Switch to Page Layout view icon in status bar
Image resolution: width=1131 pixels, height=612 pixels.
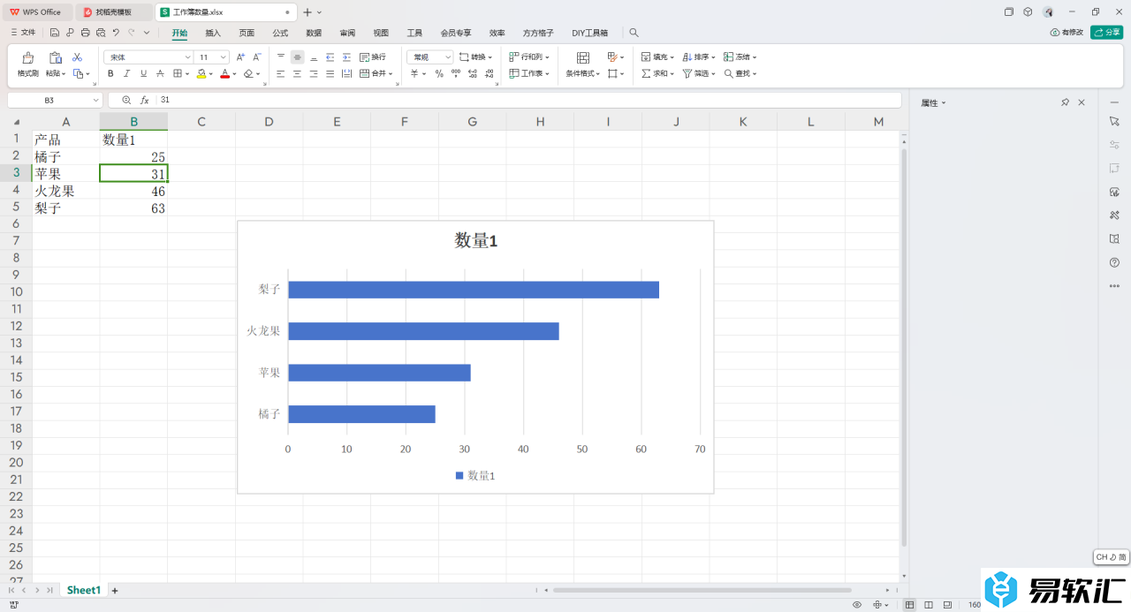928,605
